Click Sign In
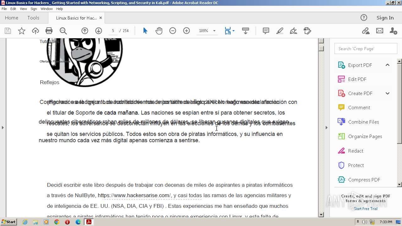Viewport: 402px width, 226px height. [385, 18]
